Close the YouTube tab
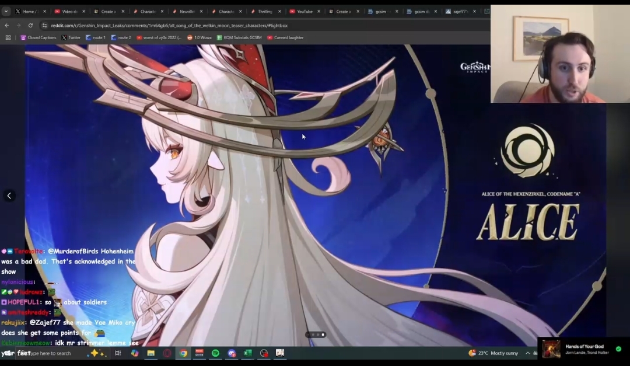 coord(318,11)
